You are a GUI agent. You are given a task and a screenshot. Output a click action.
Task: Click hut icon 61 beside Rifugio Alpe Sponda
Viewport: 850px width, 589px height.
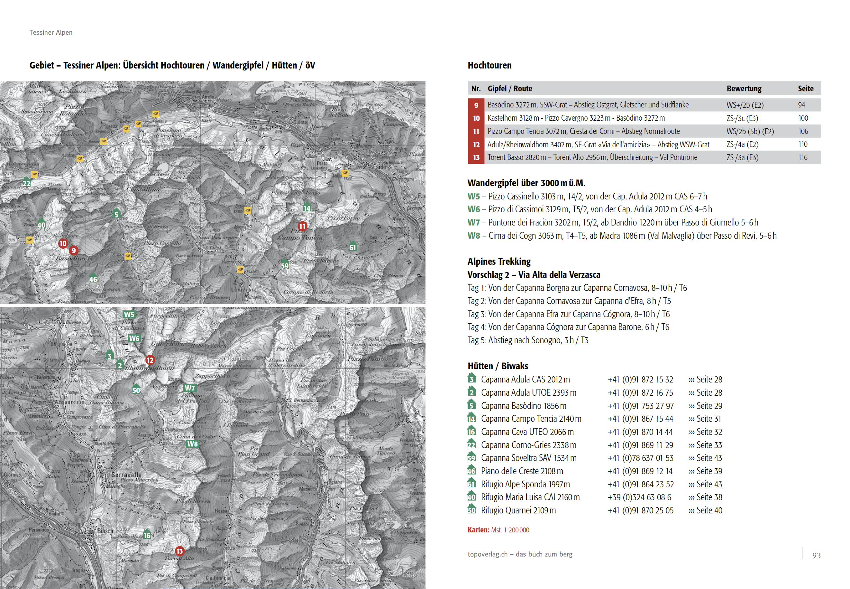pos(472,483)
